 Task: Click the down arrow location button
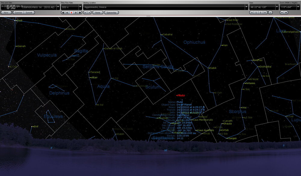(x=85, y=13)
